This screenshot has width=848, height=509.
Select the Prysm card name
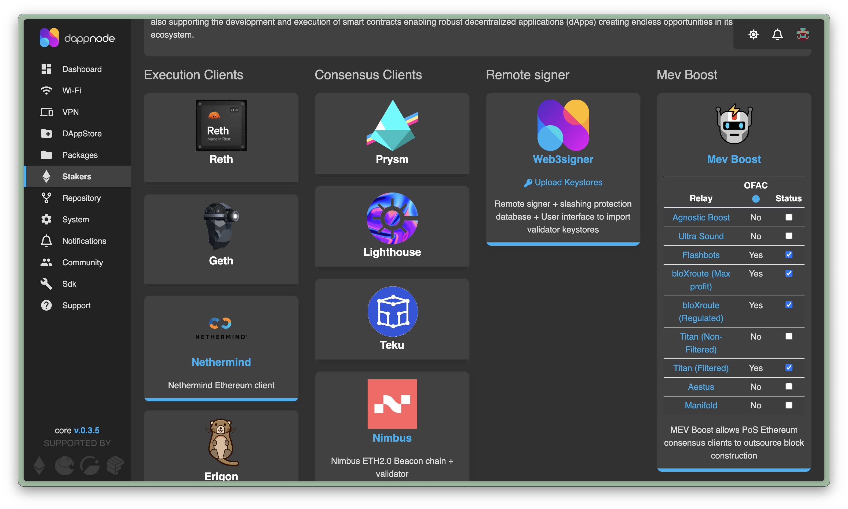(392, 159)
